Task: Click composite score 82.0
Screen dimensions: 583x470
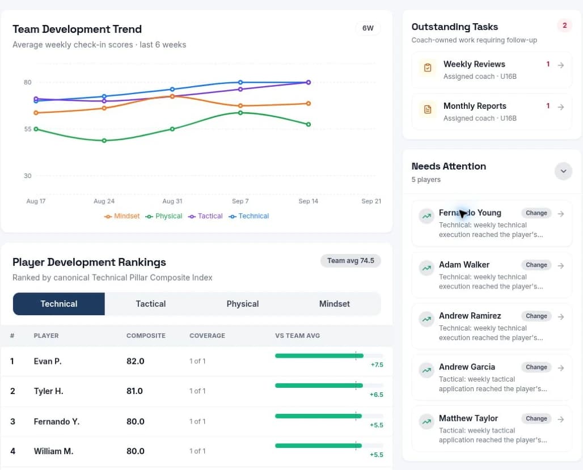Action: (x=136, y=361)
